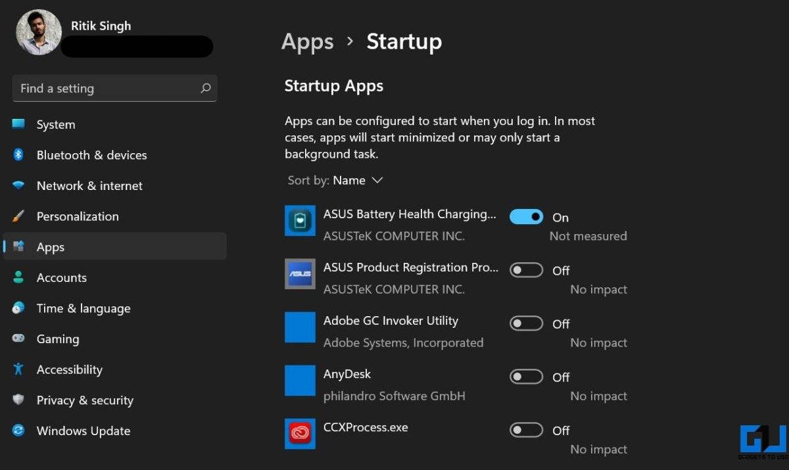
Task: Enable AnyDesk at startup
Action: pos(526,377)
